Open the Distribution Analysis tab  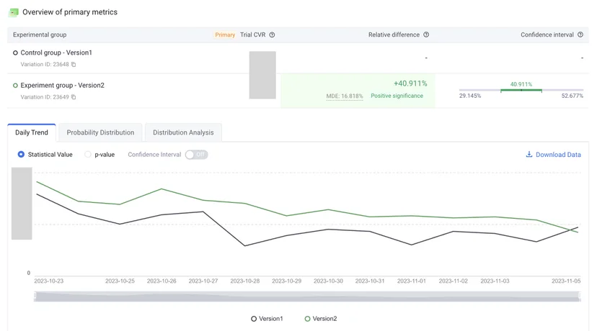tap(183, 132)
